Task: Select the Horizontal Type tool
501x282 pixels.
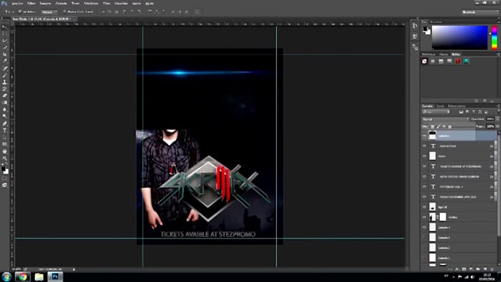Action: (4, 130)
